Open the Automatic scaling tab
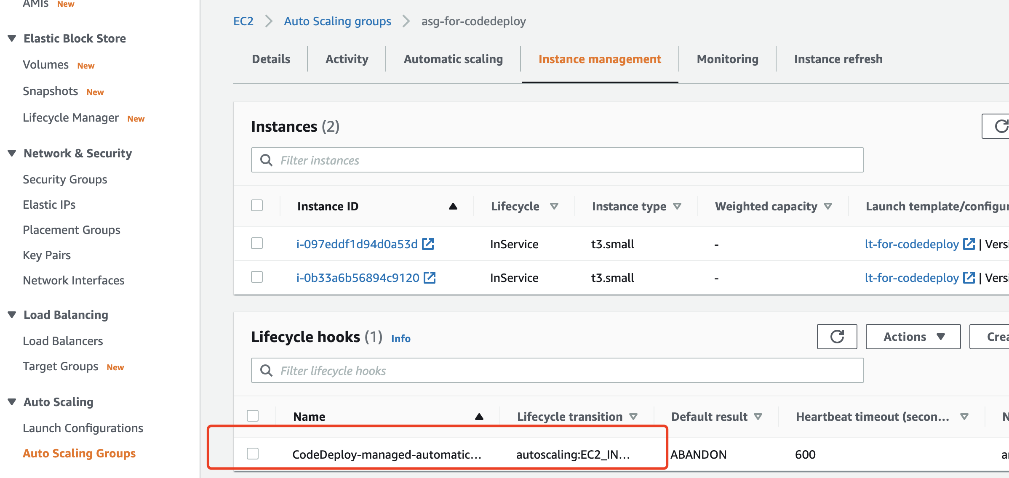The height and width of the screenshot is (478, 1009). pos(453,59)
